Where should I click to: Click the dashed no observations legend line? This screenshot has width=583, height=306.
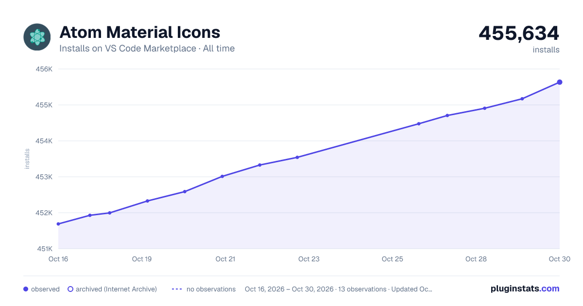pos(177,289)
